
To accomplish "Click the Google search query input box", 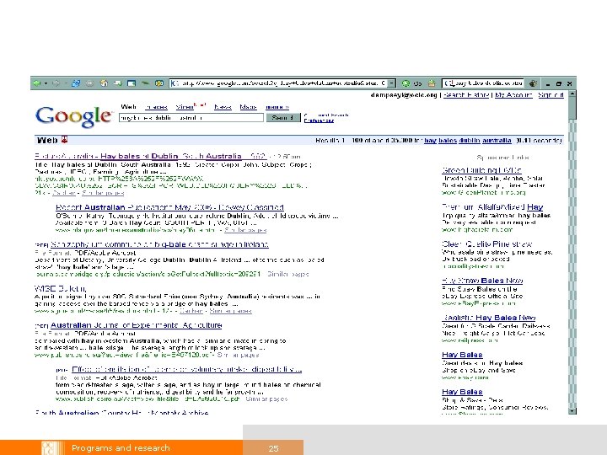I will [191, 118].
